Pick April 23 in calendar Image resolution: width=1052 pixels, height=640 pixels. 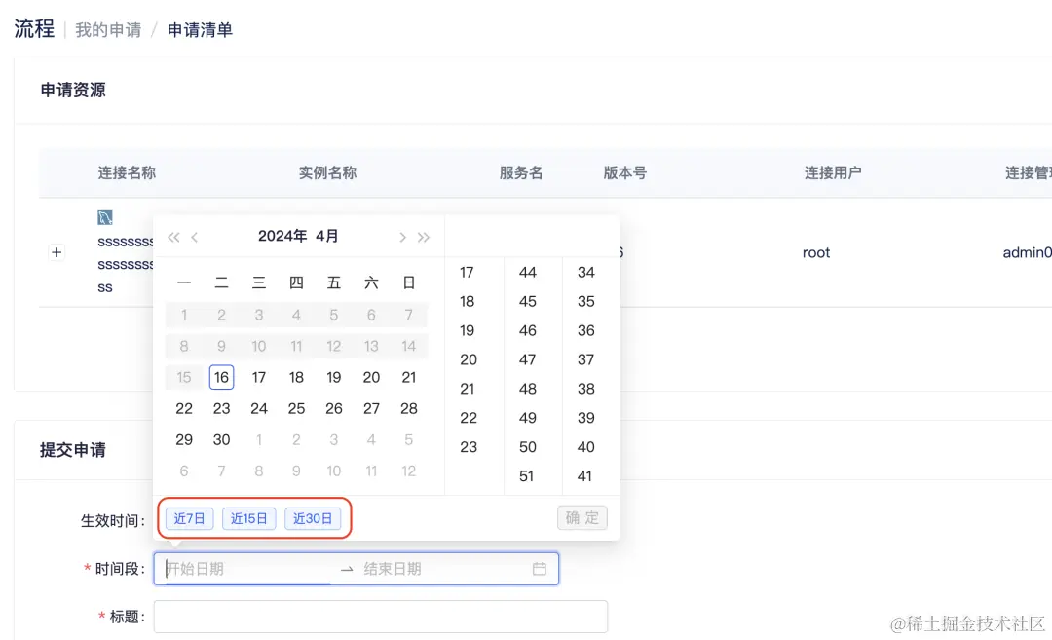[221, 408]
